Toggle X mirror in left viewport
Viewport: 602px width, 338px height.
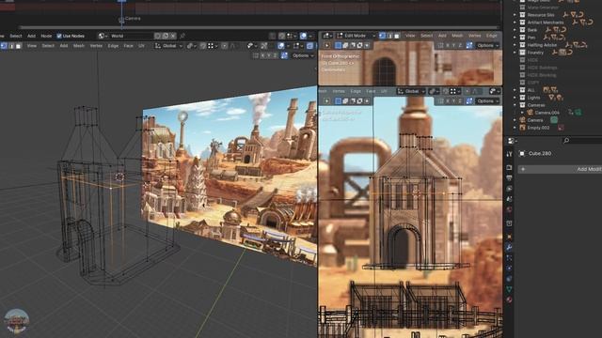pyautogui.click(x=262, y=55)
